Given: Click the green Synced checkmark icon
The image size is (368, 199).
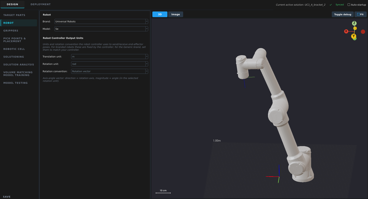Looking at the screenshot, I should click(331, 5).
